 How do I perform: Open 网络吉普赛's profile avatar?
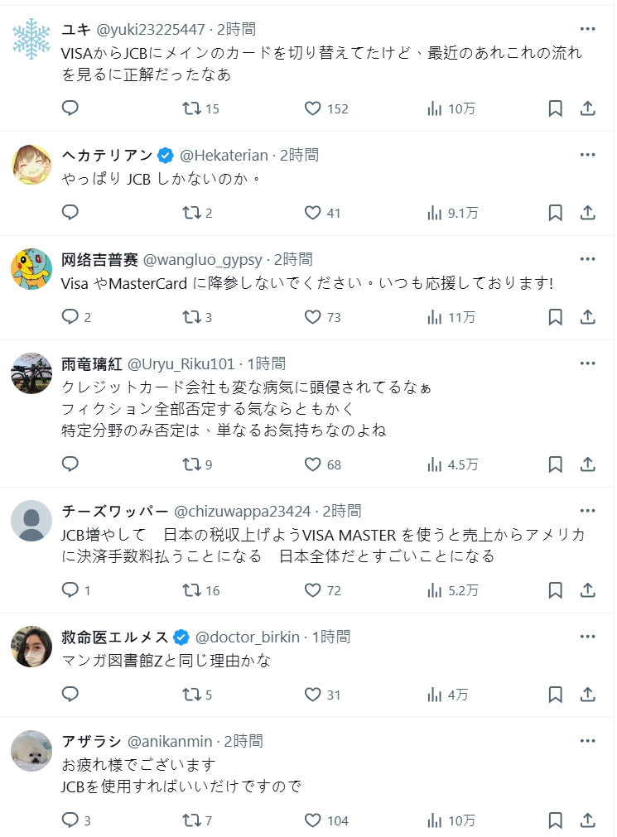pyautogui.click(x=31, y=269)
